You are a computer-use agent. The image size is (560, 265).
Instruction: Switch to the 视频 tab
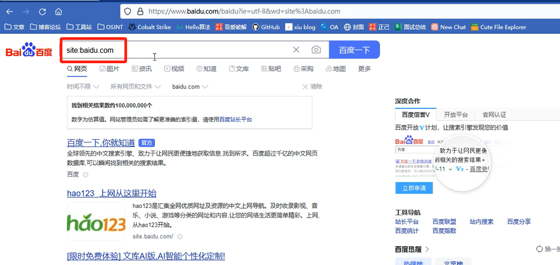(174, 69)
